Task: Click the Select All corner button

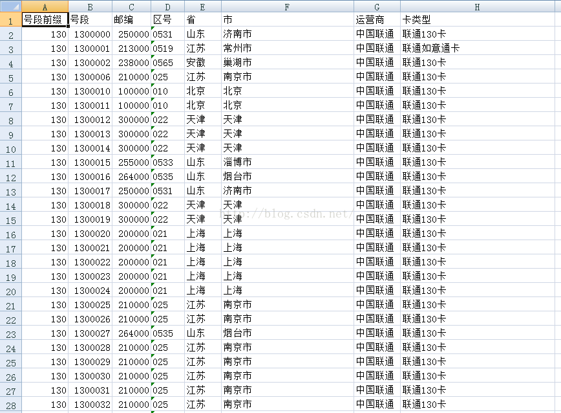Action: 11,6
